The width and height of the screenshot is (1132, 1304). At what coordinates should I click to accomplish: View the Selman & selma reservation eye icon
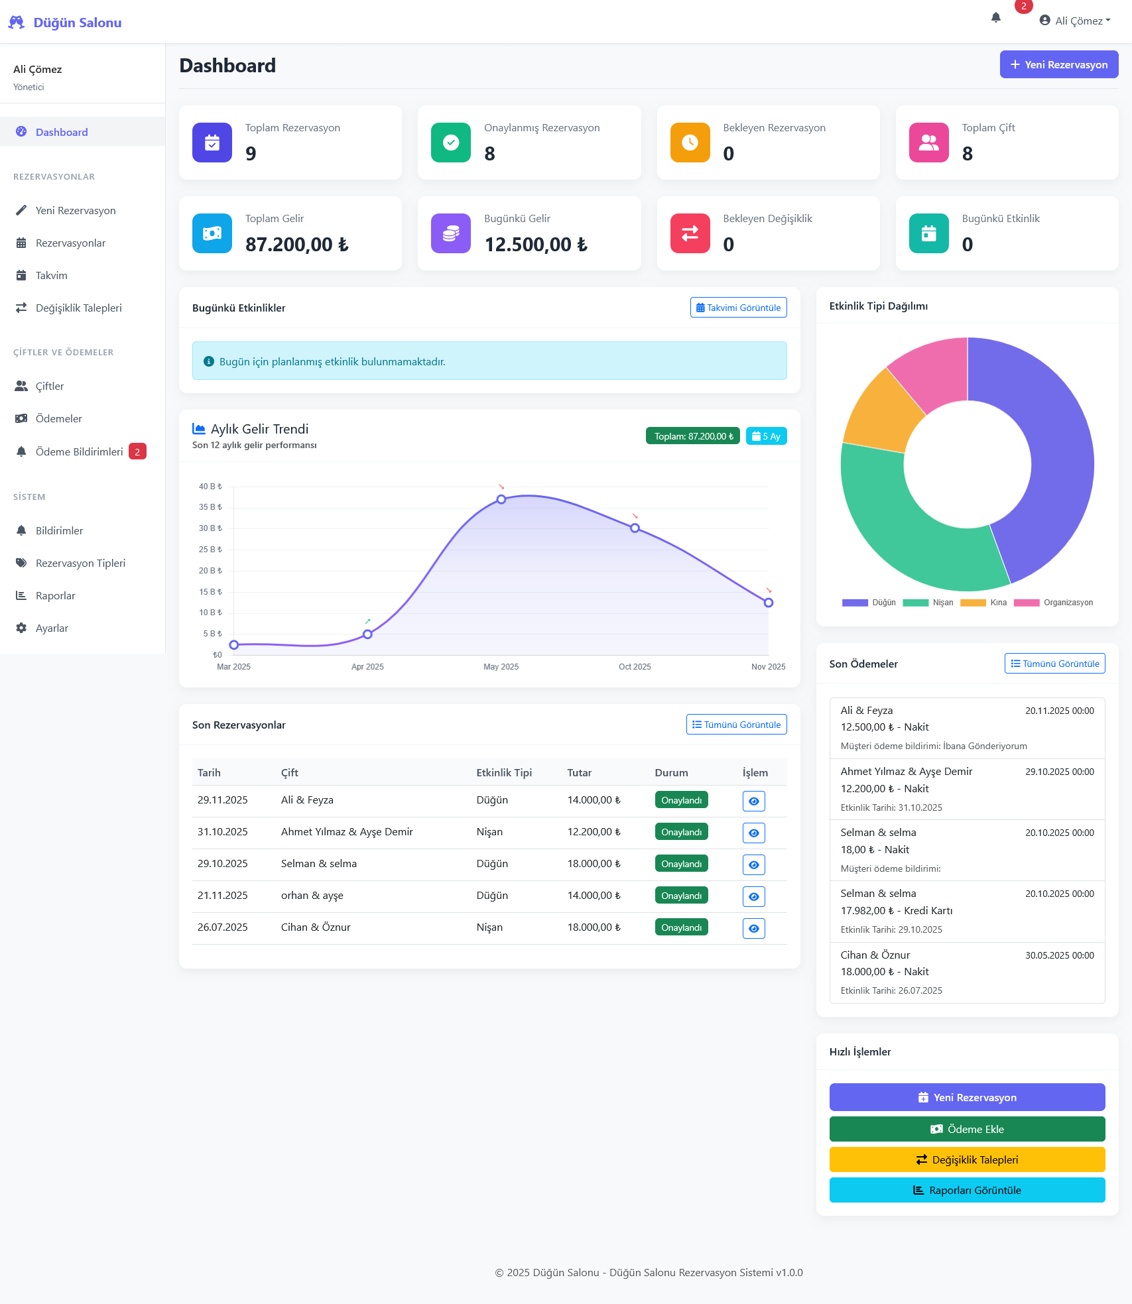pyautogui.click(x=753, y=864)
